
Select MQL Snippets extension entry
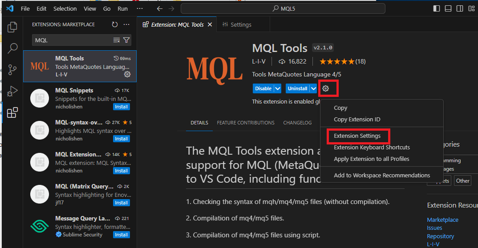pyautogui.click(x=80, y=98)
